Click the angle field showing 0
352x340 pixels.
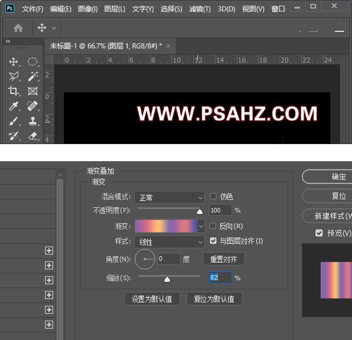coord(169,259)
